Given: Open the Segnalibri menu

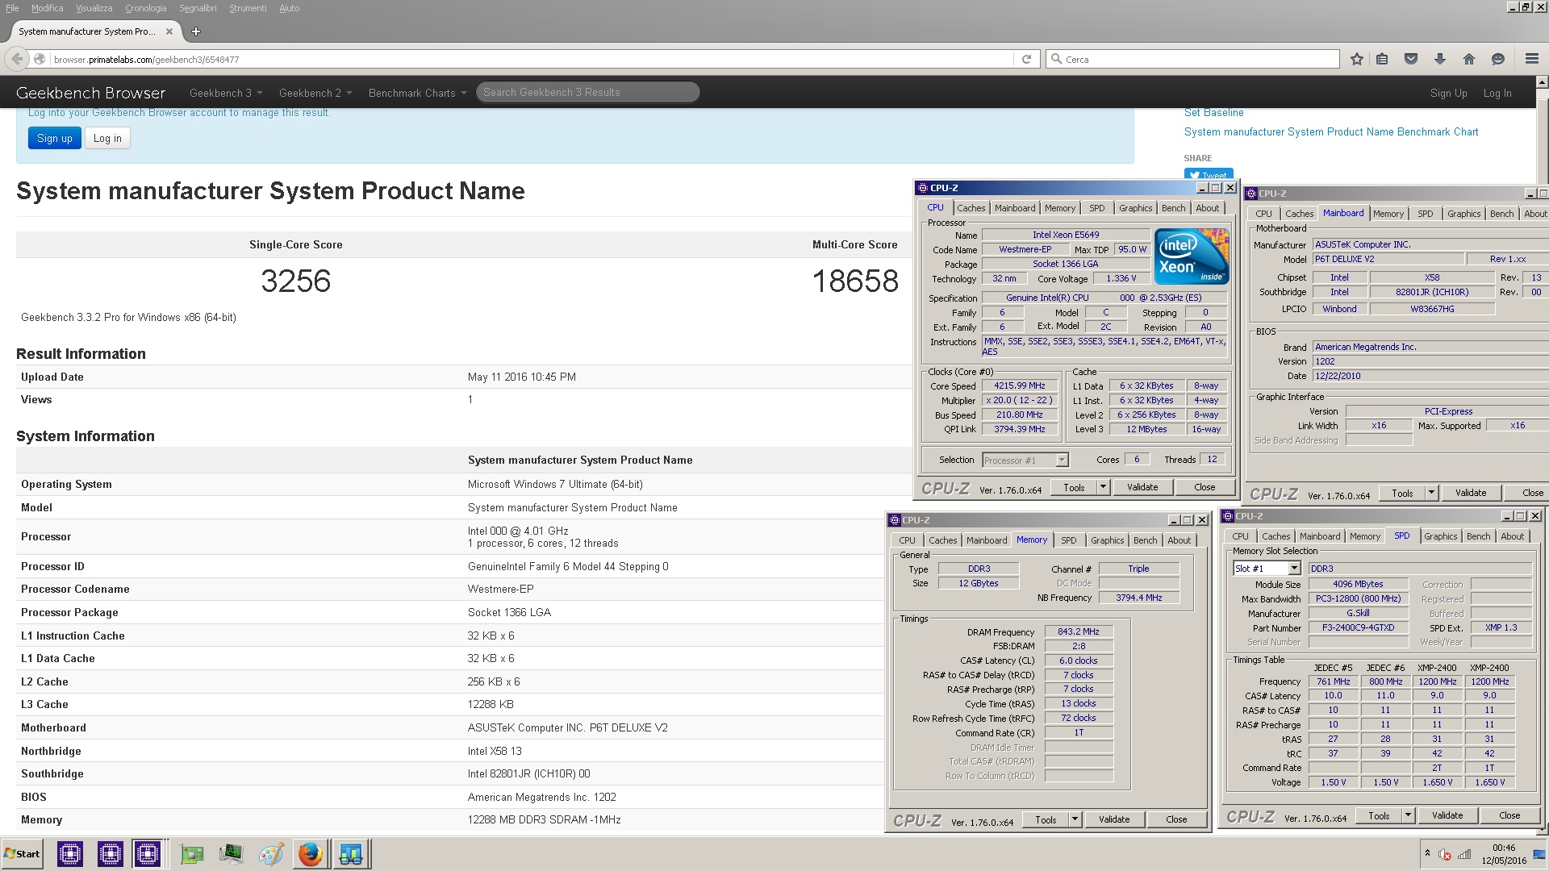Looking at the screenshot, I should pos(198,8).
